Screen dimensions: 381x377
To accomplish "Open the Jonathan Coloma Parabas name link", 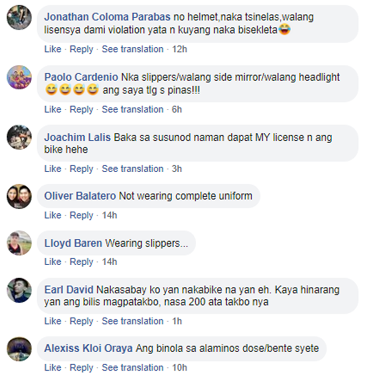I will click(107, 17).
